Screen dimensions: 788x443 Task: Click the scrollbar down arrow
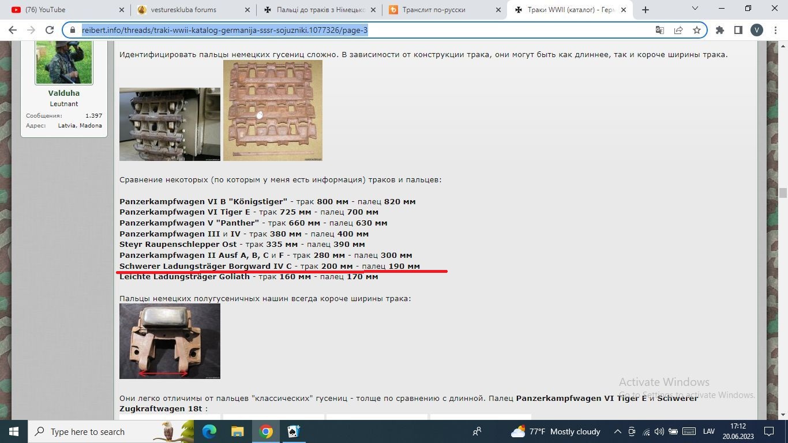(783, 414)
